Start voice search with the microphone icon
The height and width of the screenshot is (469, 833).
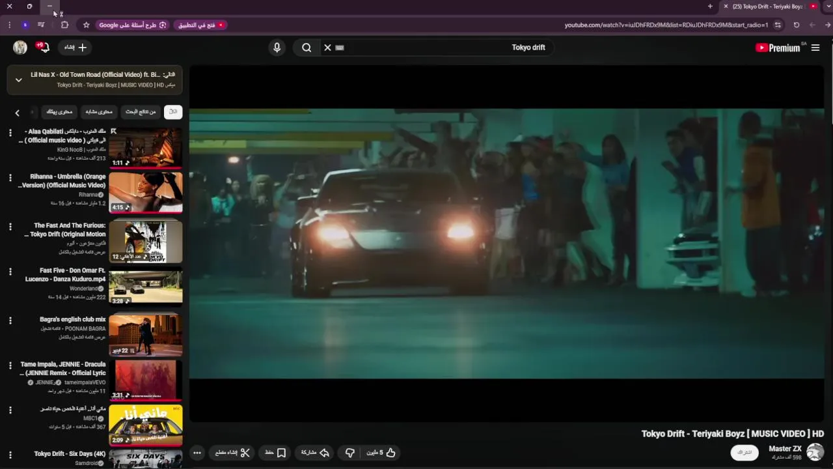tap(277, 48)
